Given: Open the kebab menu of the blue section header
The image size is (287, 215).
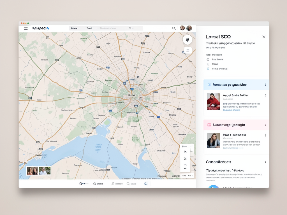Looking at the screenshot, I should coord(265,85).
